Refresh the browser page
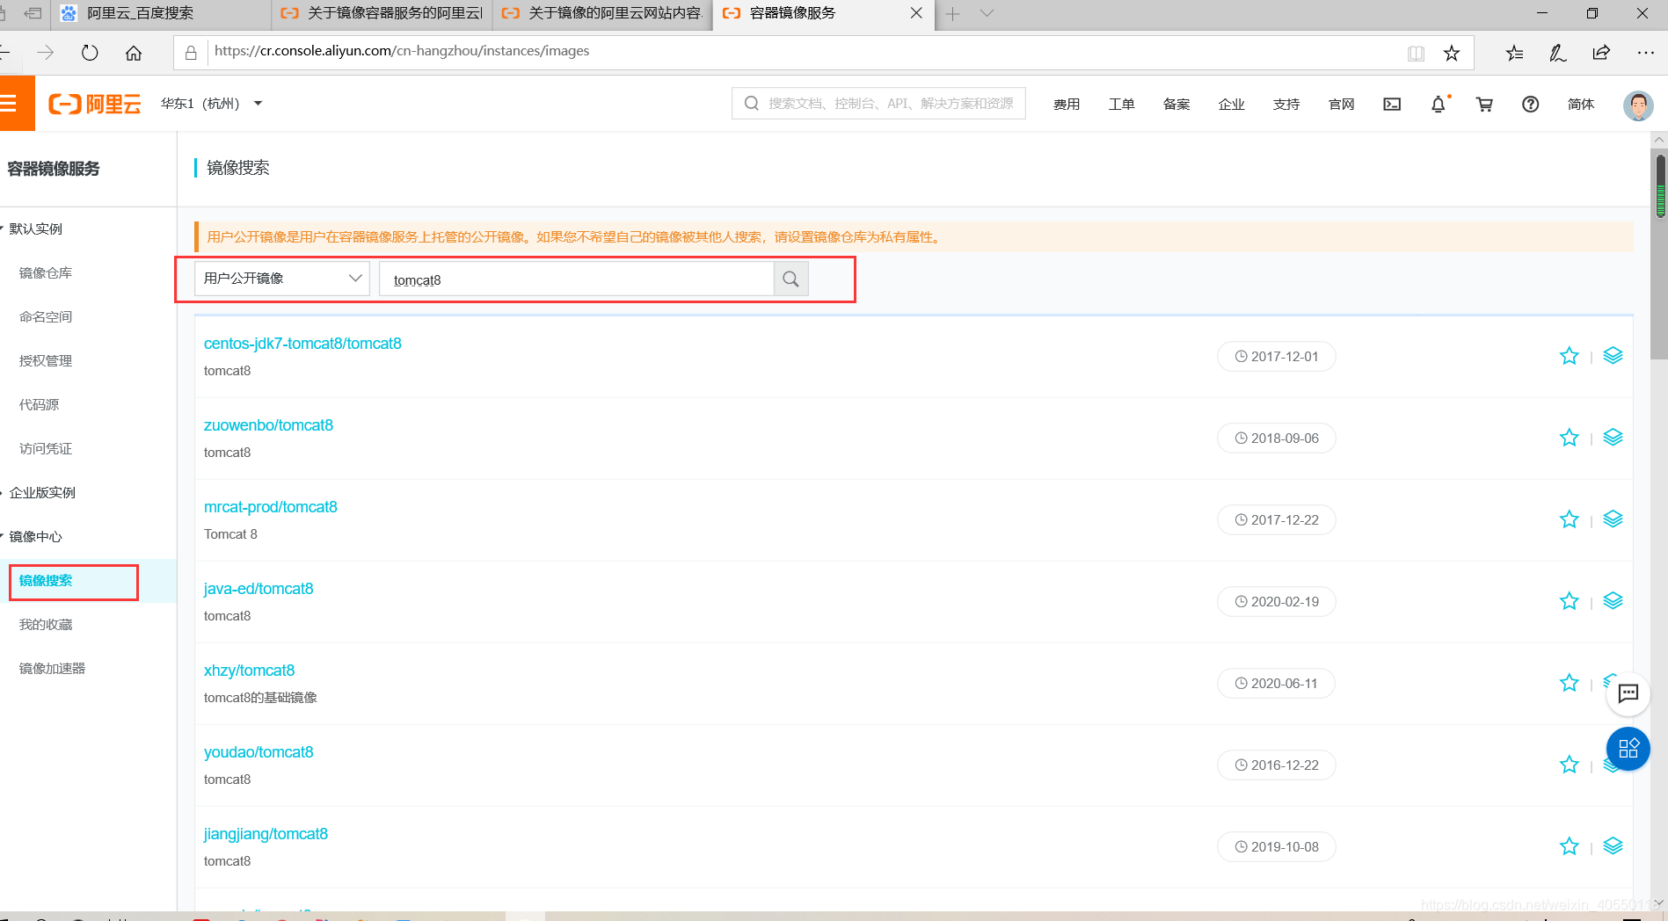The height and width of the screenshot is (921, 1668). point(90,53)
